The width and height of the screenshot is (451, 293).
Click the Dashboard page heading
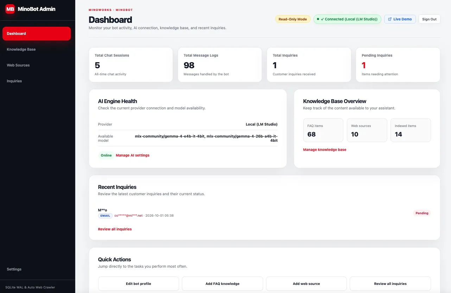[x=110, y=20]
